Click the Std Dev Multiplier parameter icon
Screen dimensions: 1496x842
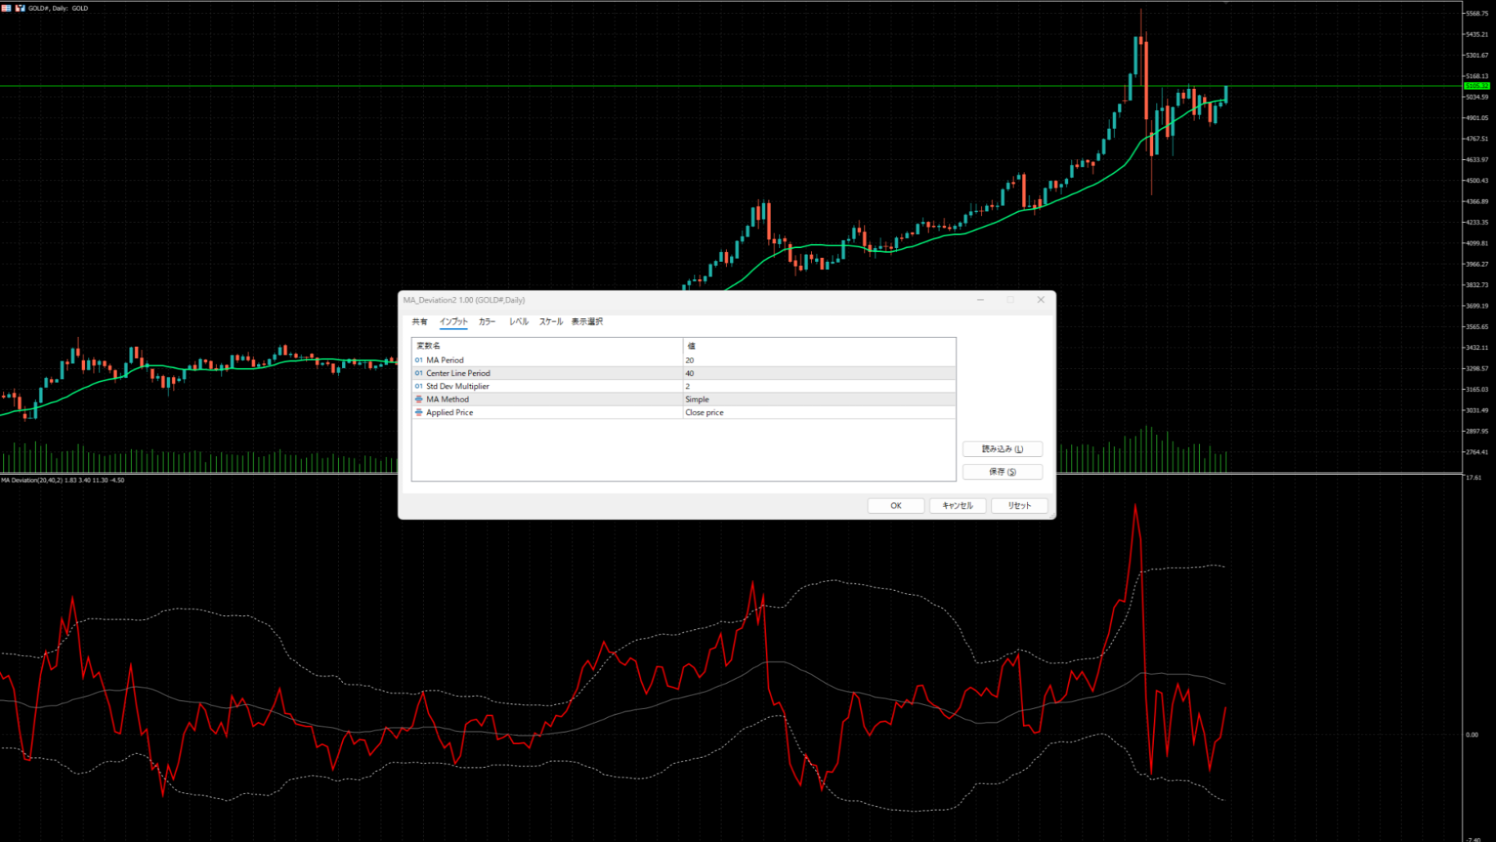pyautogui.click(x=418, y=387)
